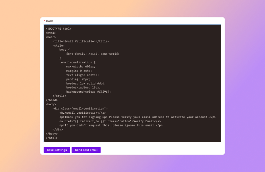This screenshot has width=265, height=172.
Task: Click the closing "</body>" tag line
Action: tap(52, 134)
